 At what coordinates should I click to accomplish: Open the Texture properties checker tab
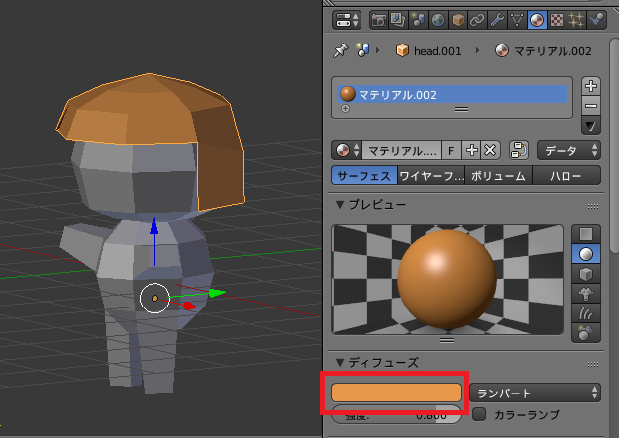(x=557, y=20)
